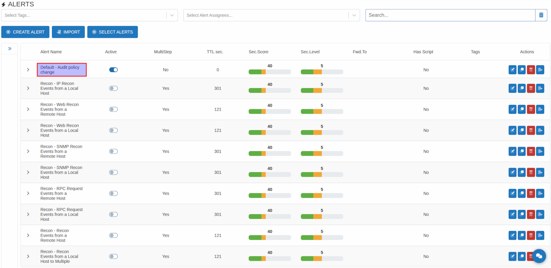Open the chat support bubble
551x268 pixels.
coord(539,256)
